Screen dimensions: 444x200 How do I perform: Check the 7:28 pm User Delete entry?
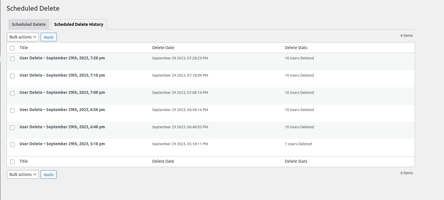[x=12, y=59]
